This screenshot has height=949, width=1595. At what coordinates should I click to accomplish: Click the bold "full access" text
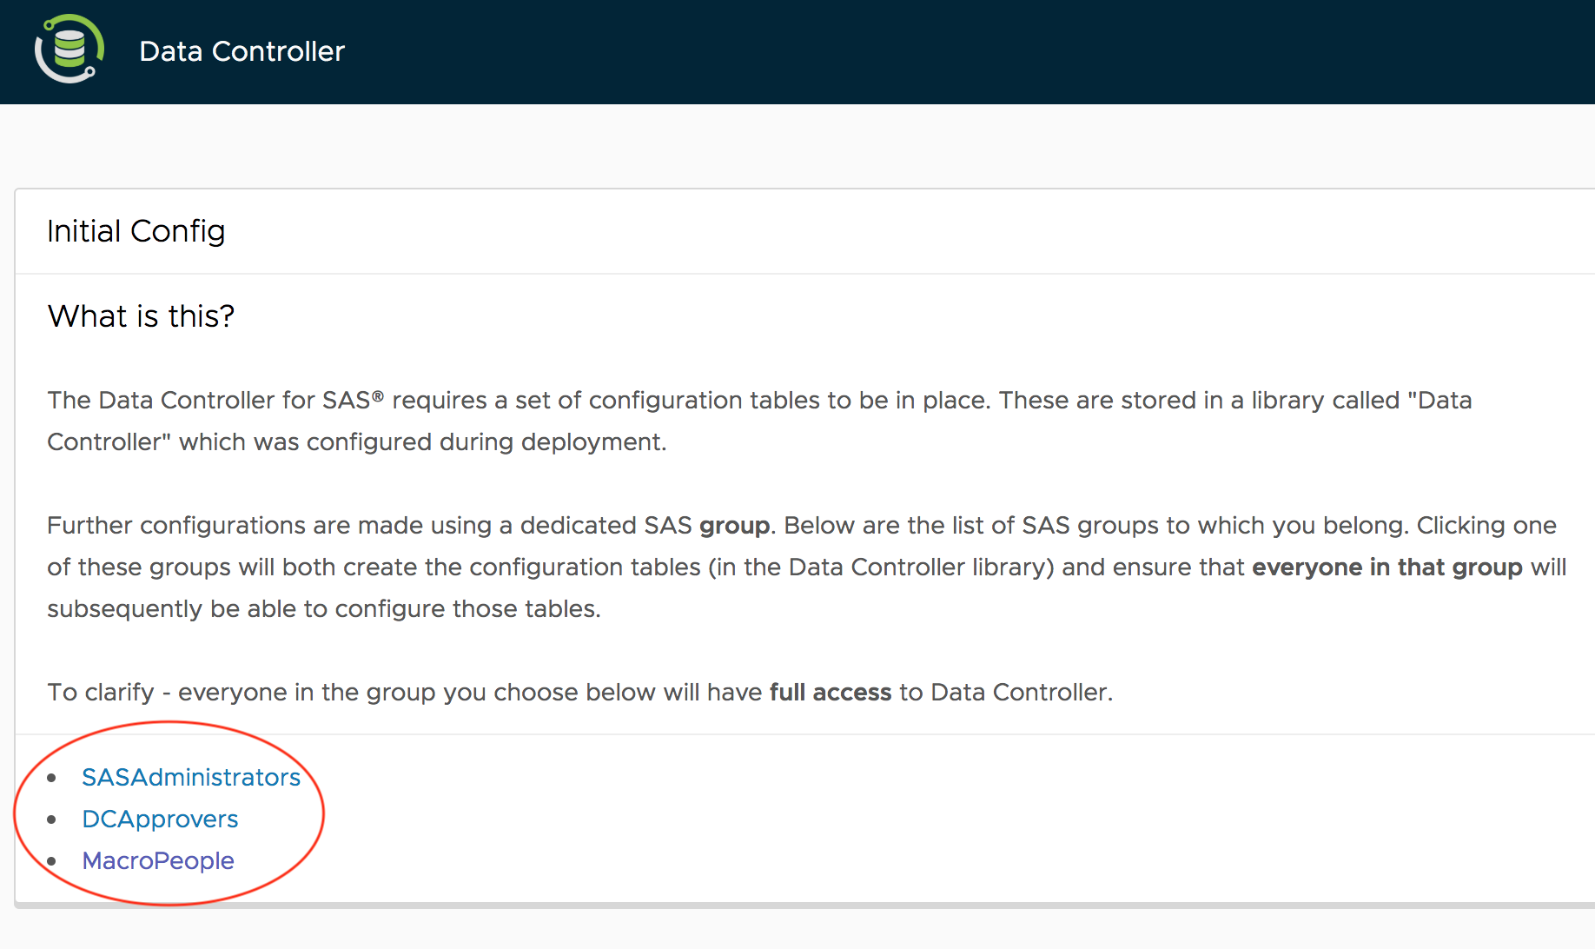[831, 693]
